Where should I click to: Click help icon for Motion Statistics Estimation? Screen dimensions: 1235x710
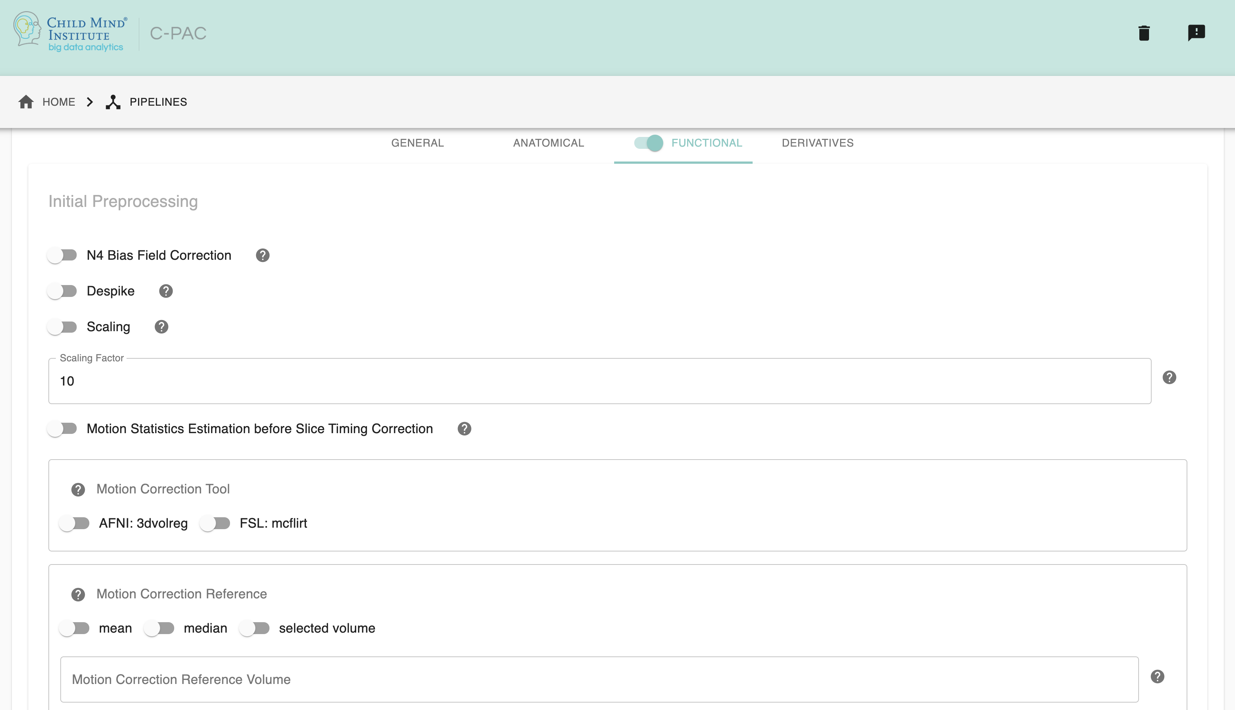[x=465, y=429]
